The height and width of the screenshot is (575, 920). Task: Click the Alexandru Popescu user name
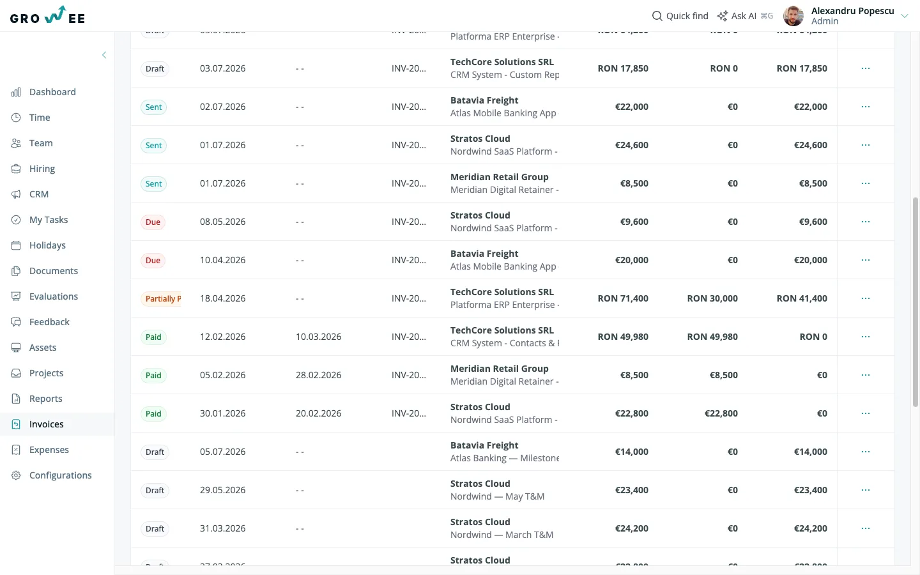click(852, 11)
